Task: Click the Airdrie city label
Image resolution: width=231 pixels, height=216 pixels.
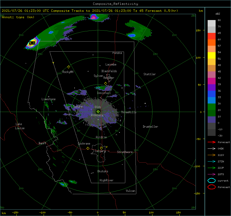Action: click(x=101, y=137)
